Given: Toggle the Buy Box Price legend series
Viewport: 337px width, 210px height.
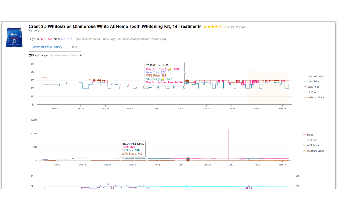Looking at the screenshot, I should pyautogui.click(x=314, y=76).
